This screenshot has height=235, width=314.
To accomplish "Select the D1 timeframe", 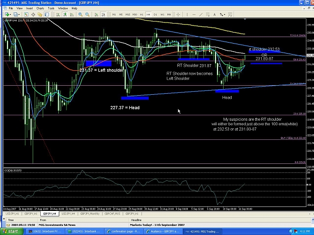I will click(155, 15).
